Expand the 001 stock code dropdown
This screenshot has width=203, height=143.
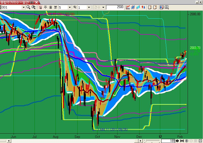pos(24,7)
